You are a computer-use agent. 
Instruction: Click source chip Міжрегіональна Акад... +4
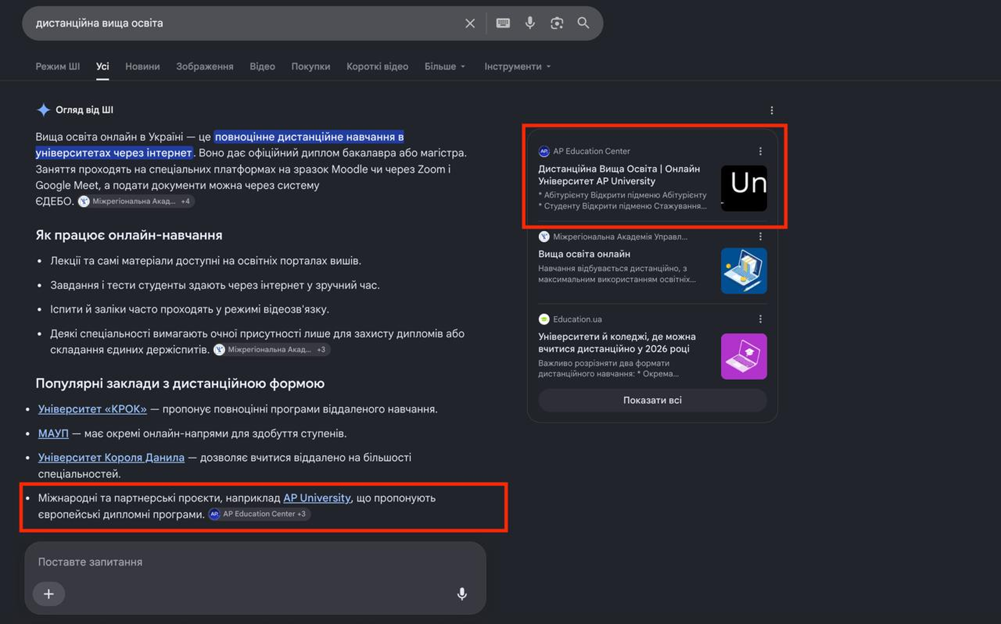136,201
